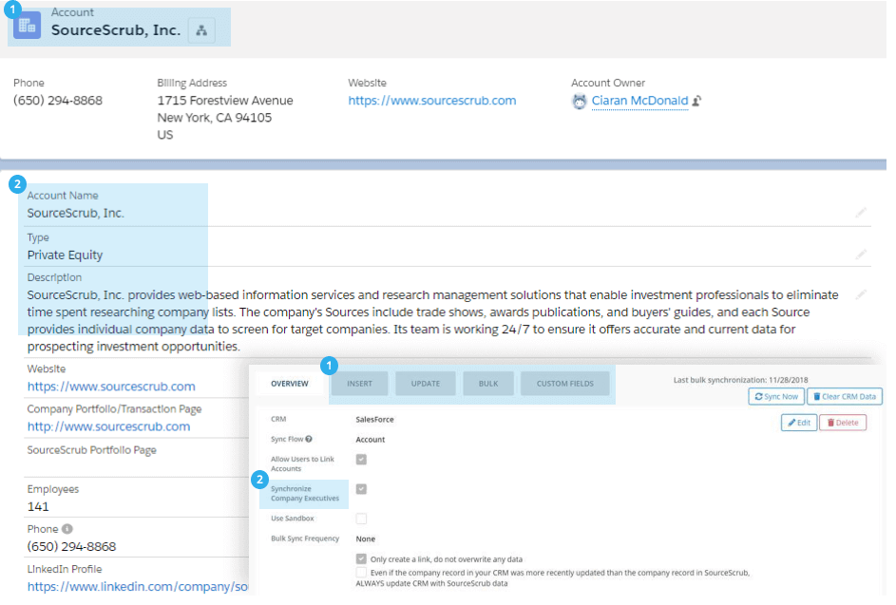This screenshot has width=896, height=605.
Task: Click the refresh icon on Sync Now button
Action: [x=760, y=397]
